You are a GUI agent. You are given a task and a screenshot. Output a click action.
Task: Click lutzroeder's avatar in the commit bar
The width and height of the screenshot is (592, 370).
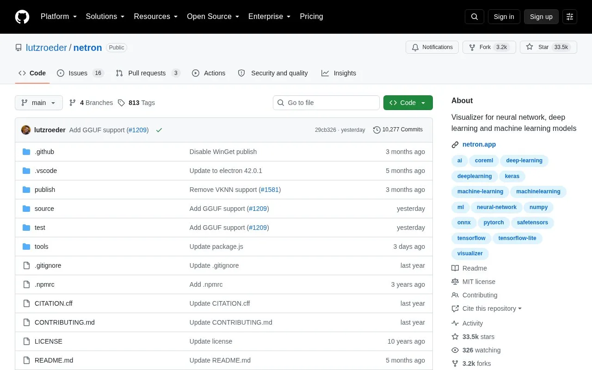pos(26,130)
